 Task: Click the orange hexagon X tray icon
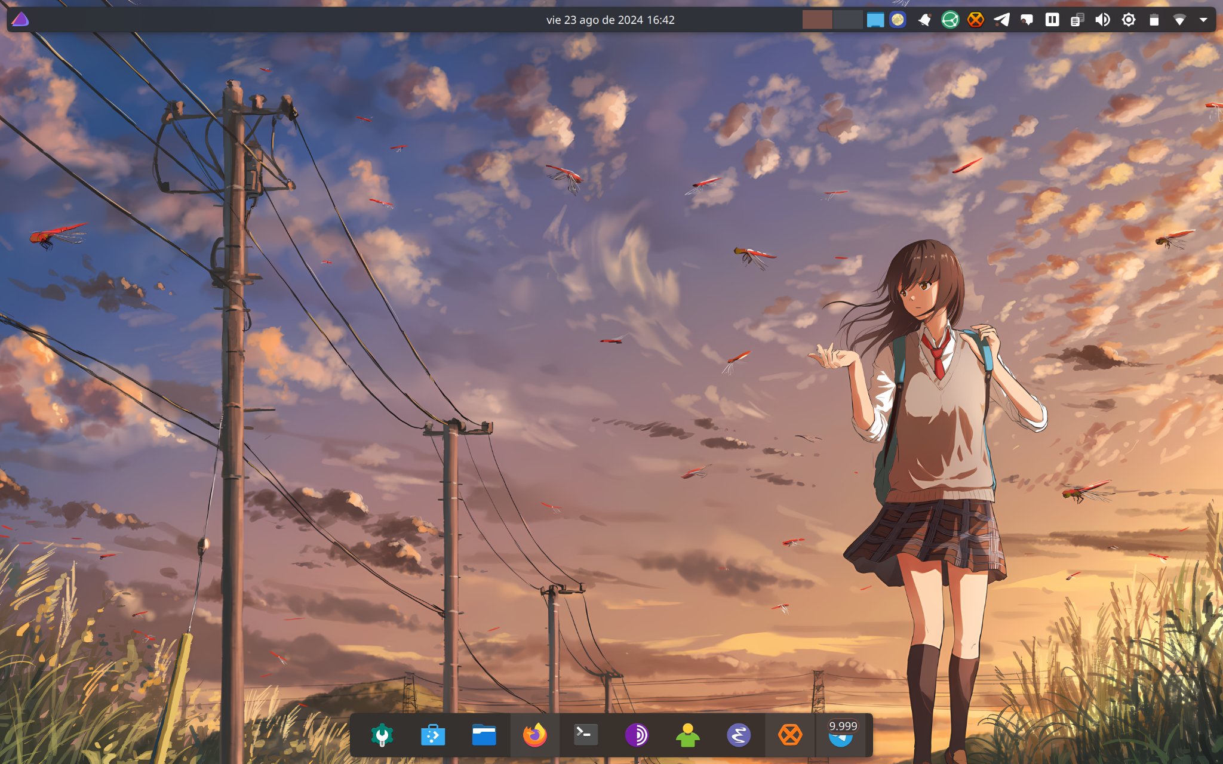click(x=976, y=20)
